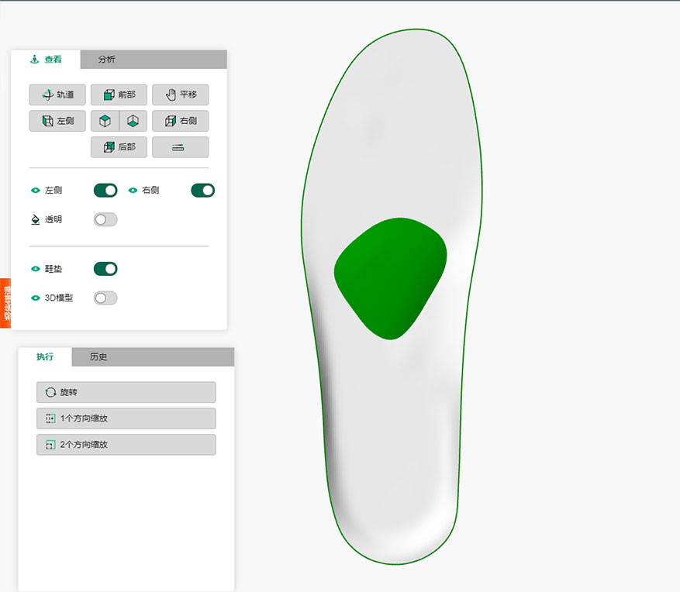Toggle 右侧 right insole visibility switch
The image size is (680, 592).
coord(202,191)
